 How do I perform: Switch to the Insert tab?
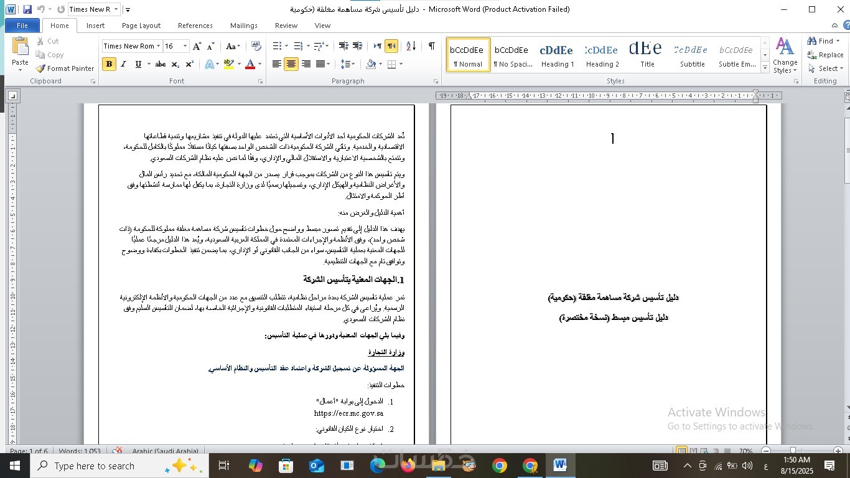click(x=95, y=26)
